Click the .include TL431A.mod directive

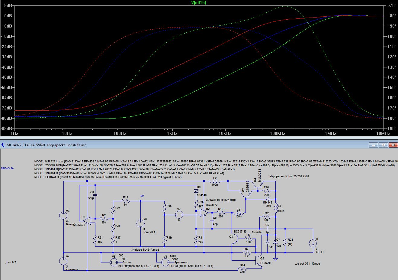pyautogui.click(x=145, y=250)
